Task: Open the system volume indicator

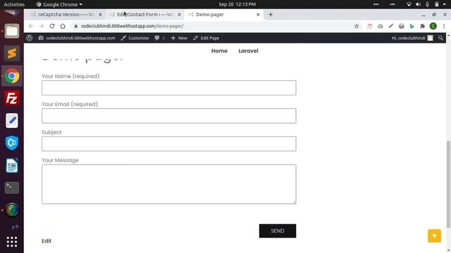Action: [x=418, y=4]
